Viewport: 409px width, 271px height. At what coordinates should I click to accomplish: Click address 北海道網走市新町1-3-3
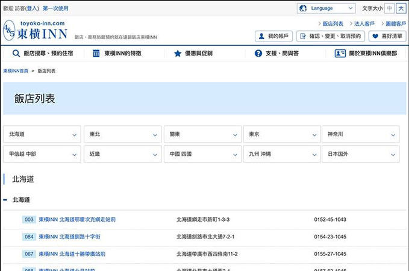[203, 220]
